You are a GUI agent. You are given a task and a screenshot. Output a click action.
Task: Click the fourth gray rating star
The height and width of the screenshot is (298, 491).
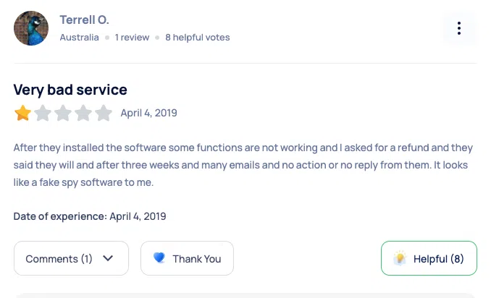pyautogui.click(x=83, y=113)
